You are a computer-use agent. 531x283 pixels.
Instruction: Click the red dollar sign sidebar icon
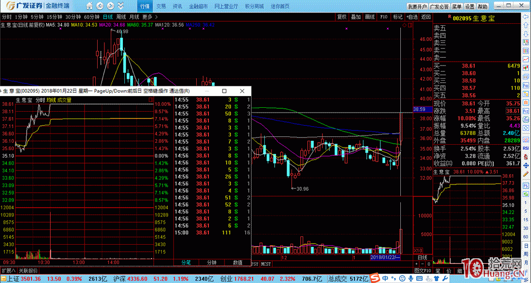pyautogui.click(x=525, y=157)
